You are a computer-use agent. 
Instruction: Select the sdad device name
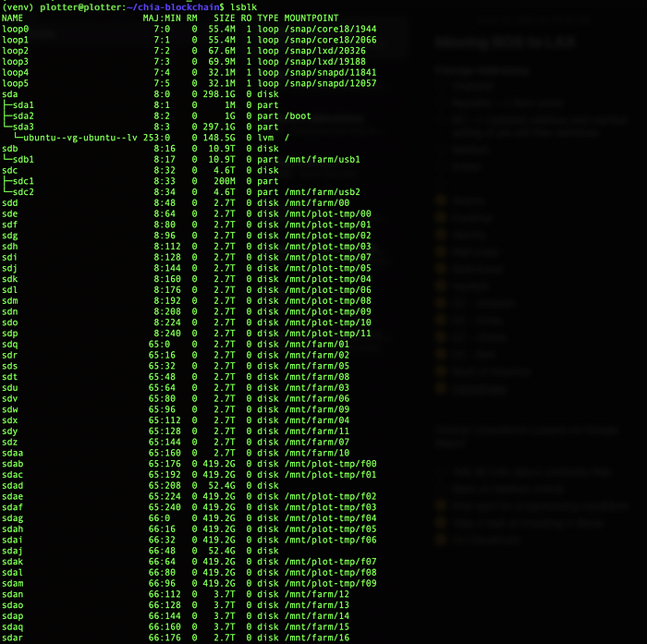pyautogui.click(x=12, y=485)
